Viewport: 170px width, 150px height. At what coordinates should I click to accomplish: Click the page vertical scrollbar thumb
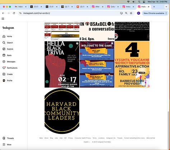(x=169, y=130)
